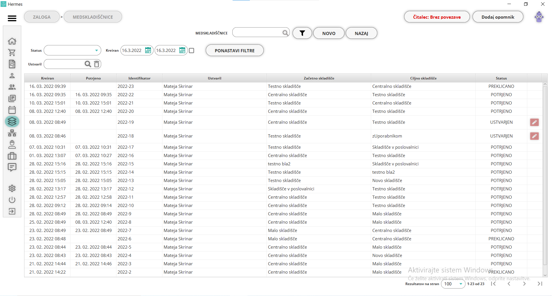Go to Home in sidebar

(x=12, y=41)
